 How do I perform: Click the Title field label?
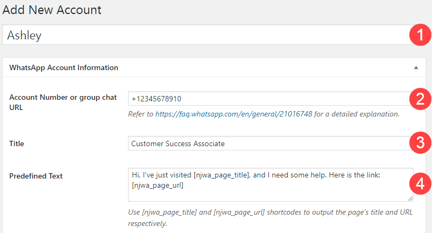point(17,143)
